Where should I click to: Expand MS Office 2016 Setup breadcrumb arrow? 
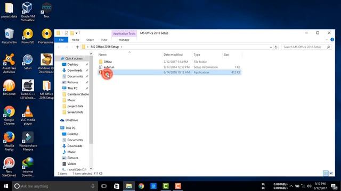(x=121, y=47)
